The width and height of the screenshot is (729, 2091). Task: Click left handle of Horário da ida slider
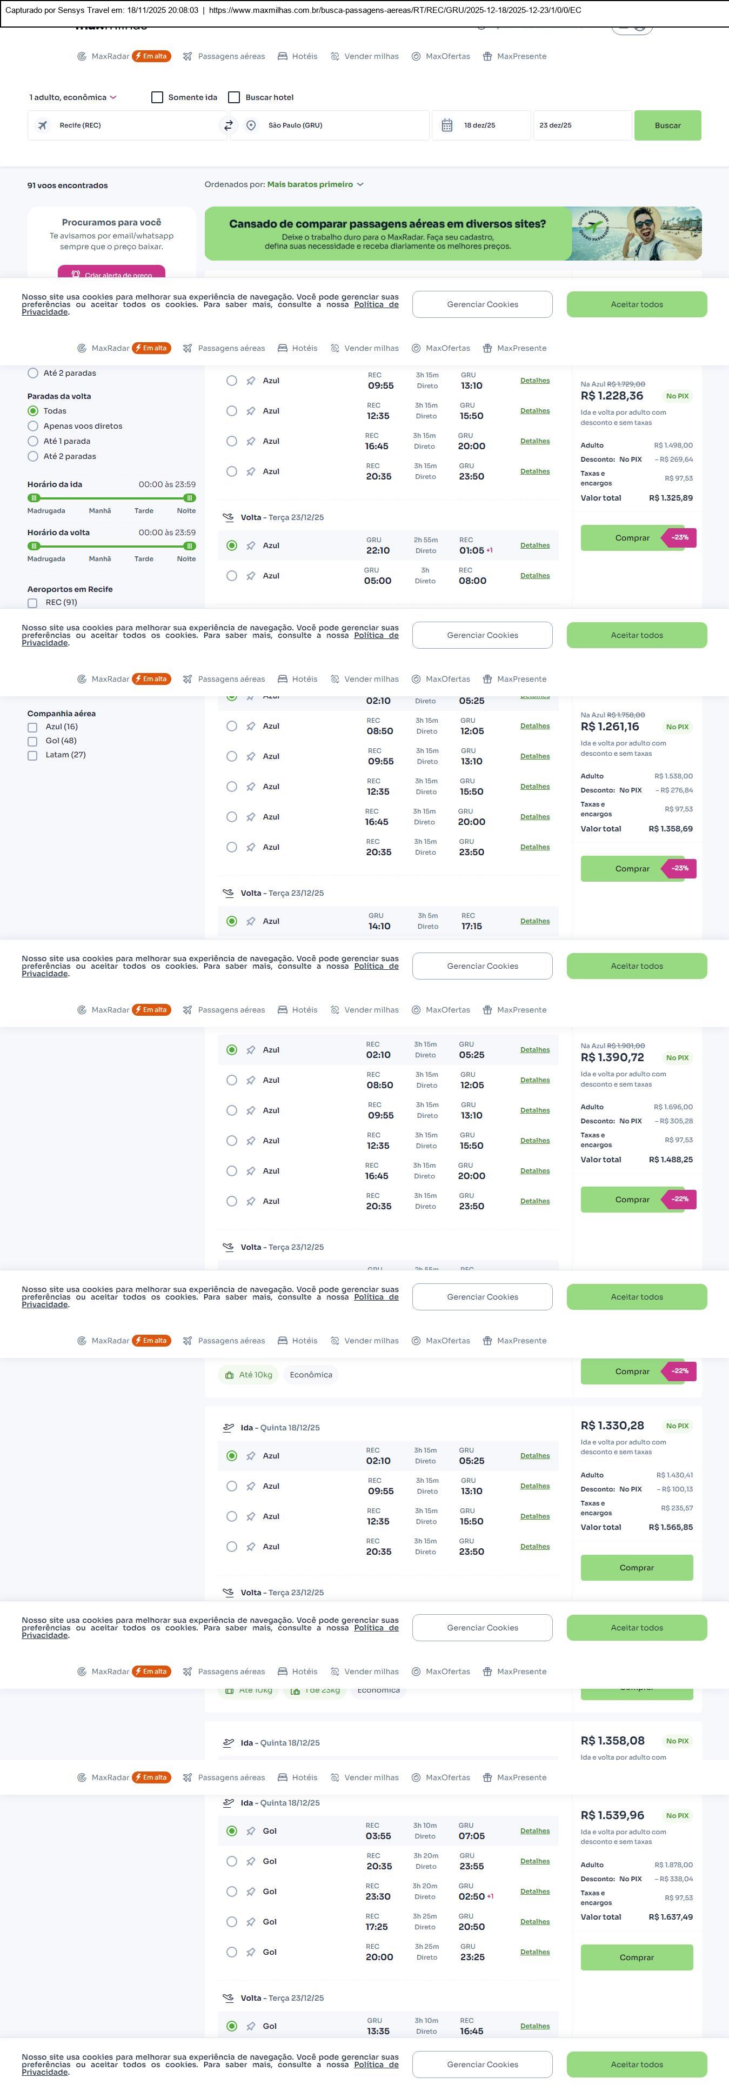[34, 497]
